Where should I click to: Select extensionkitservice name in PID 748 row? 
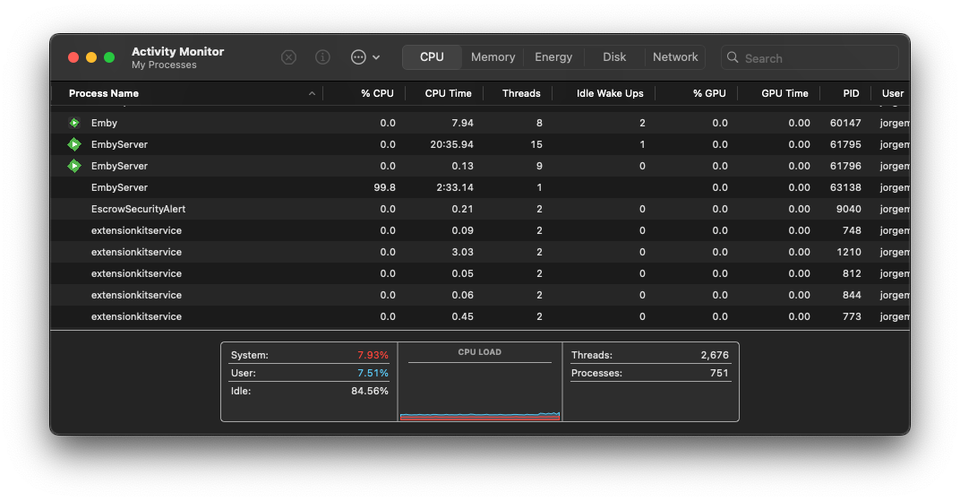tap(136, 230)
